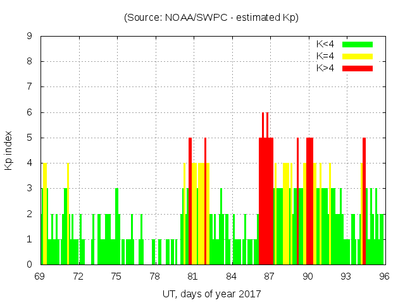Click x-axis tick label 78
This screenshot has height=303, width=405.
tap(155, 276)
